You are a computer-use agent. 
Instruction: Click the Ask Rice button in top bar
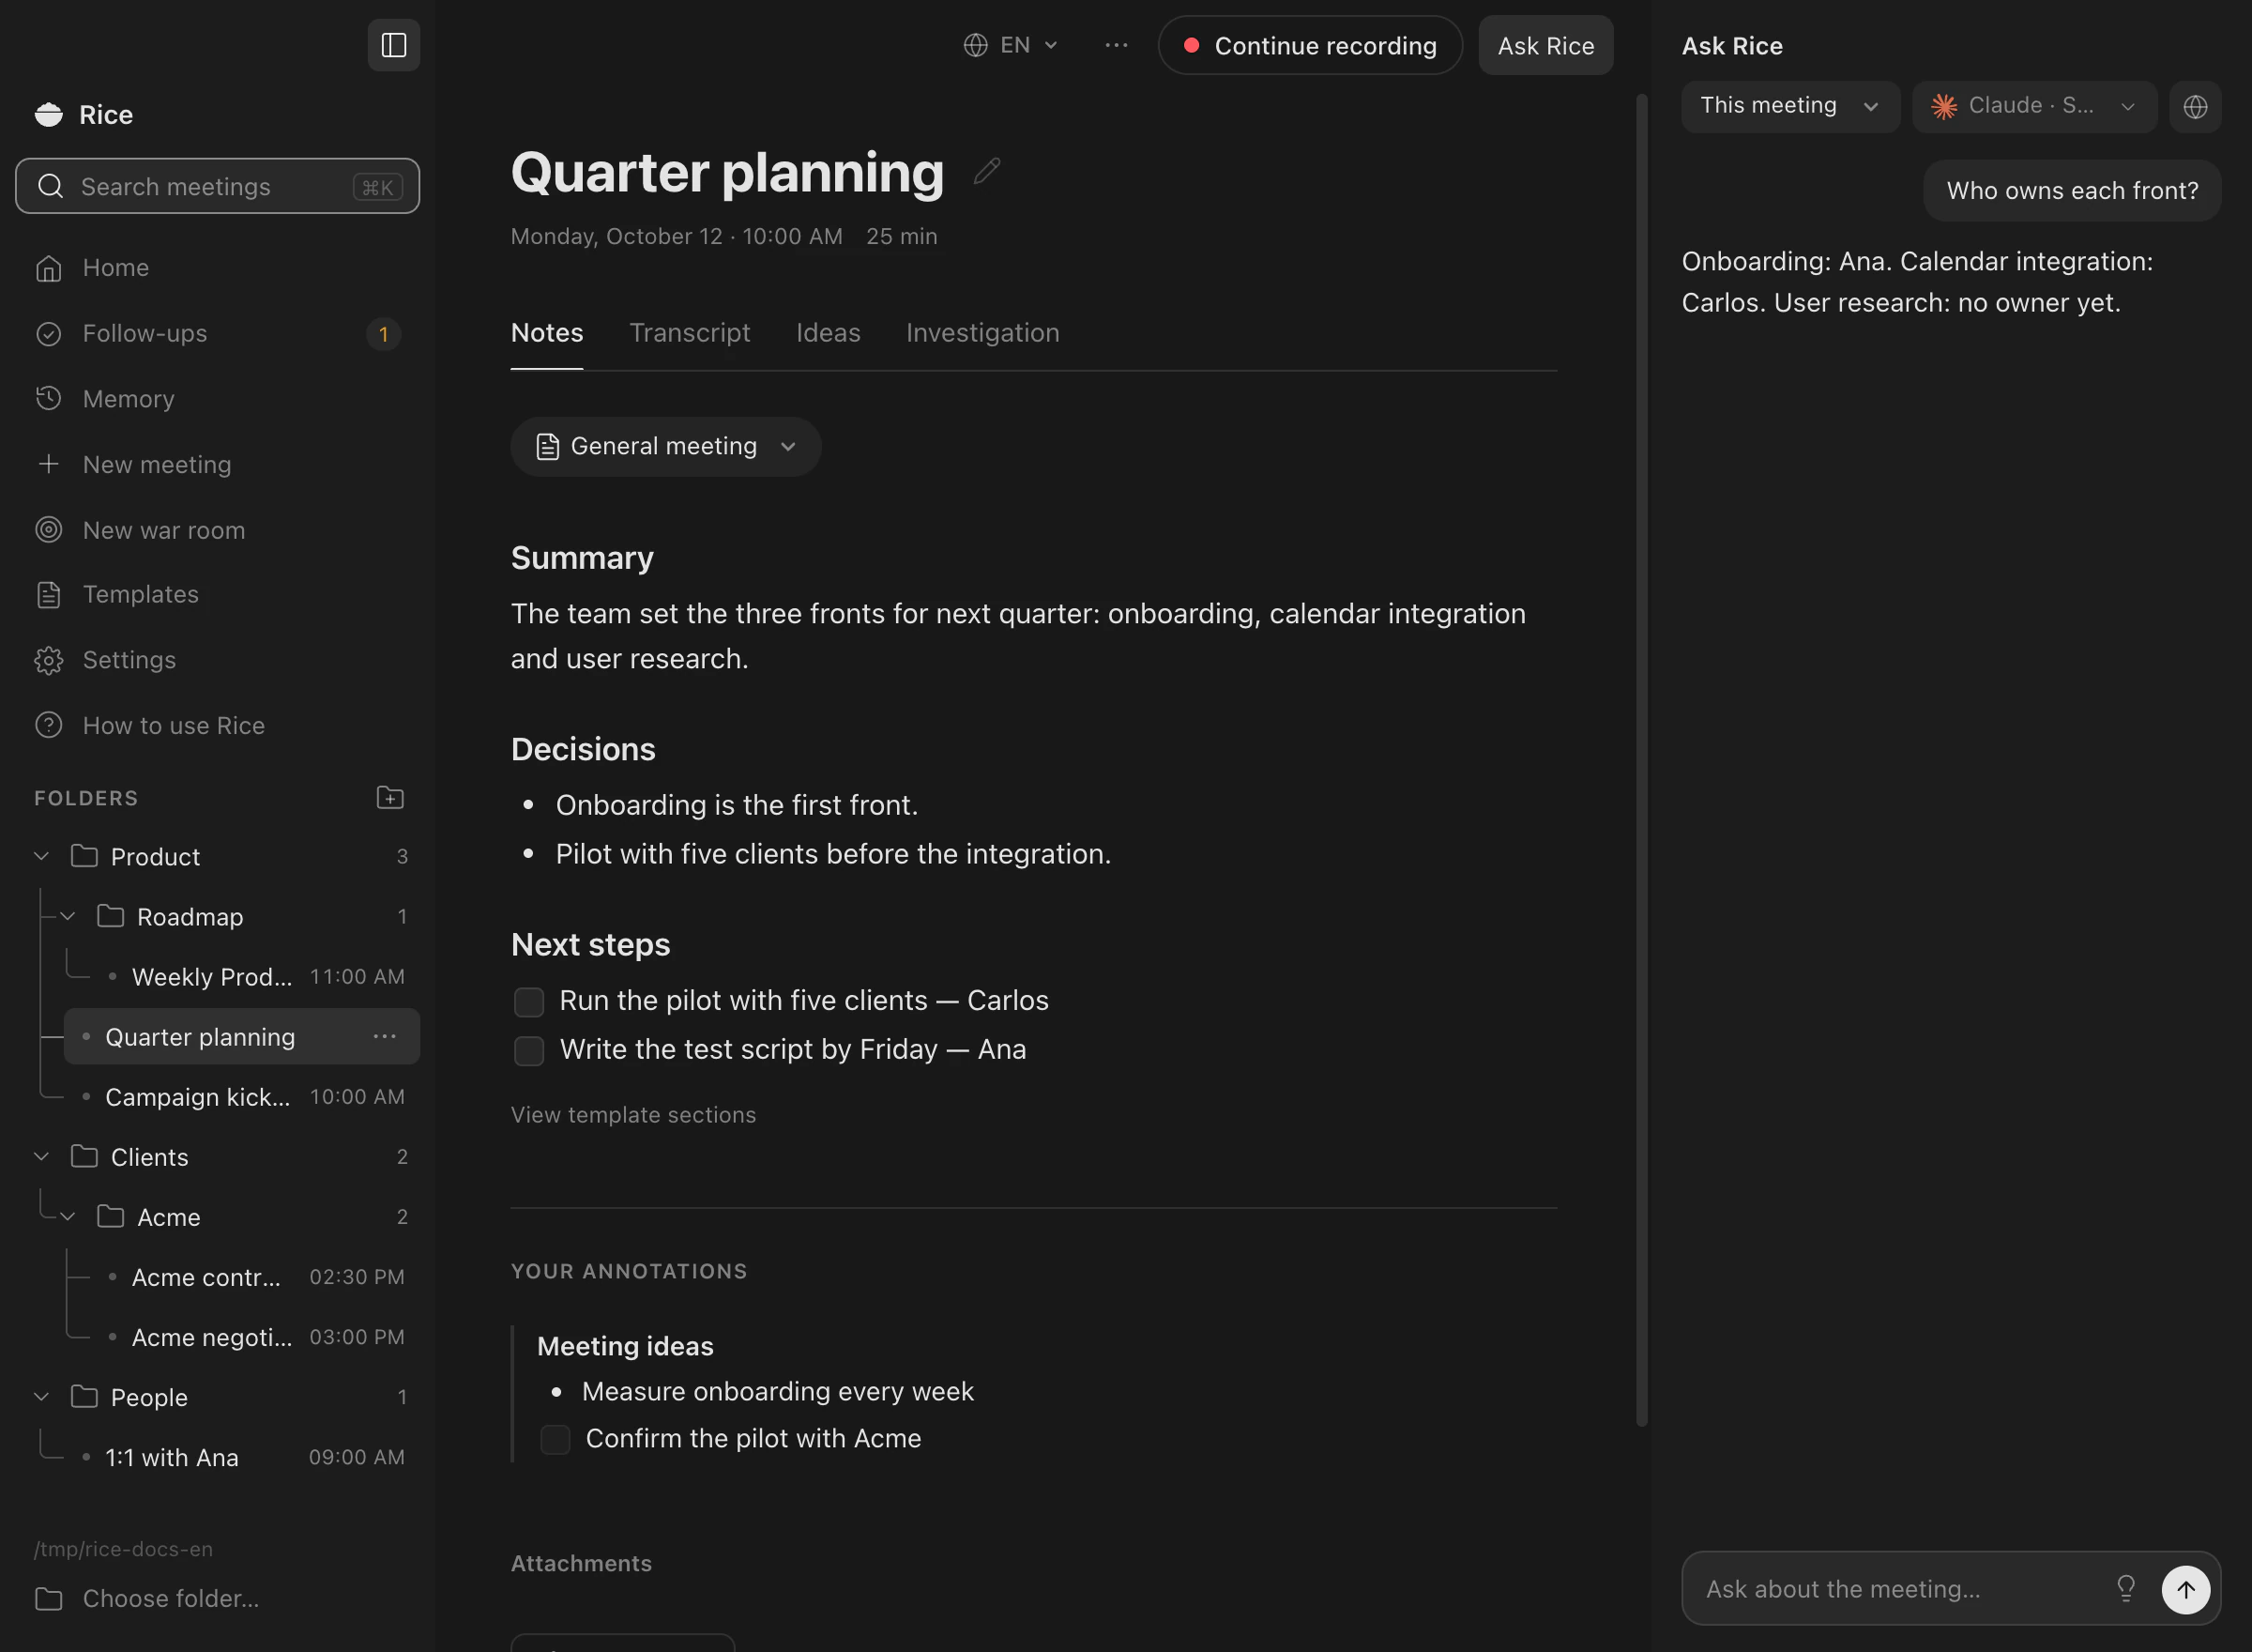pos(1545,45)
